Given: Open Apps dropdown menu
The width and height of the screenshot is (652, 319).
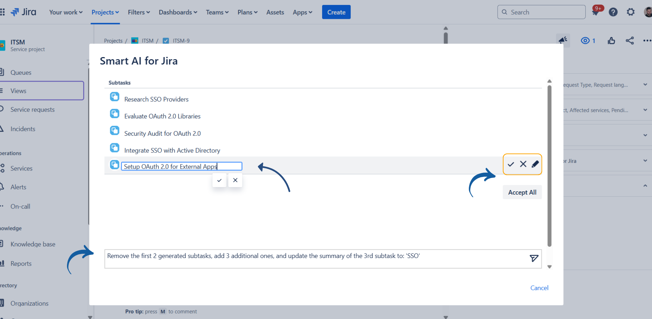Looking at the screenshot, I should point(302,12).
